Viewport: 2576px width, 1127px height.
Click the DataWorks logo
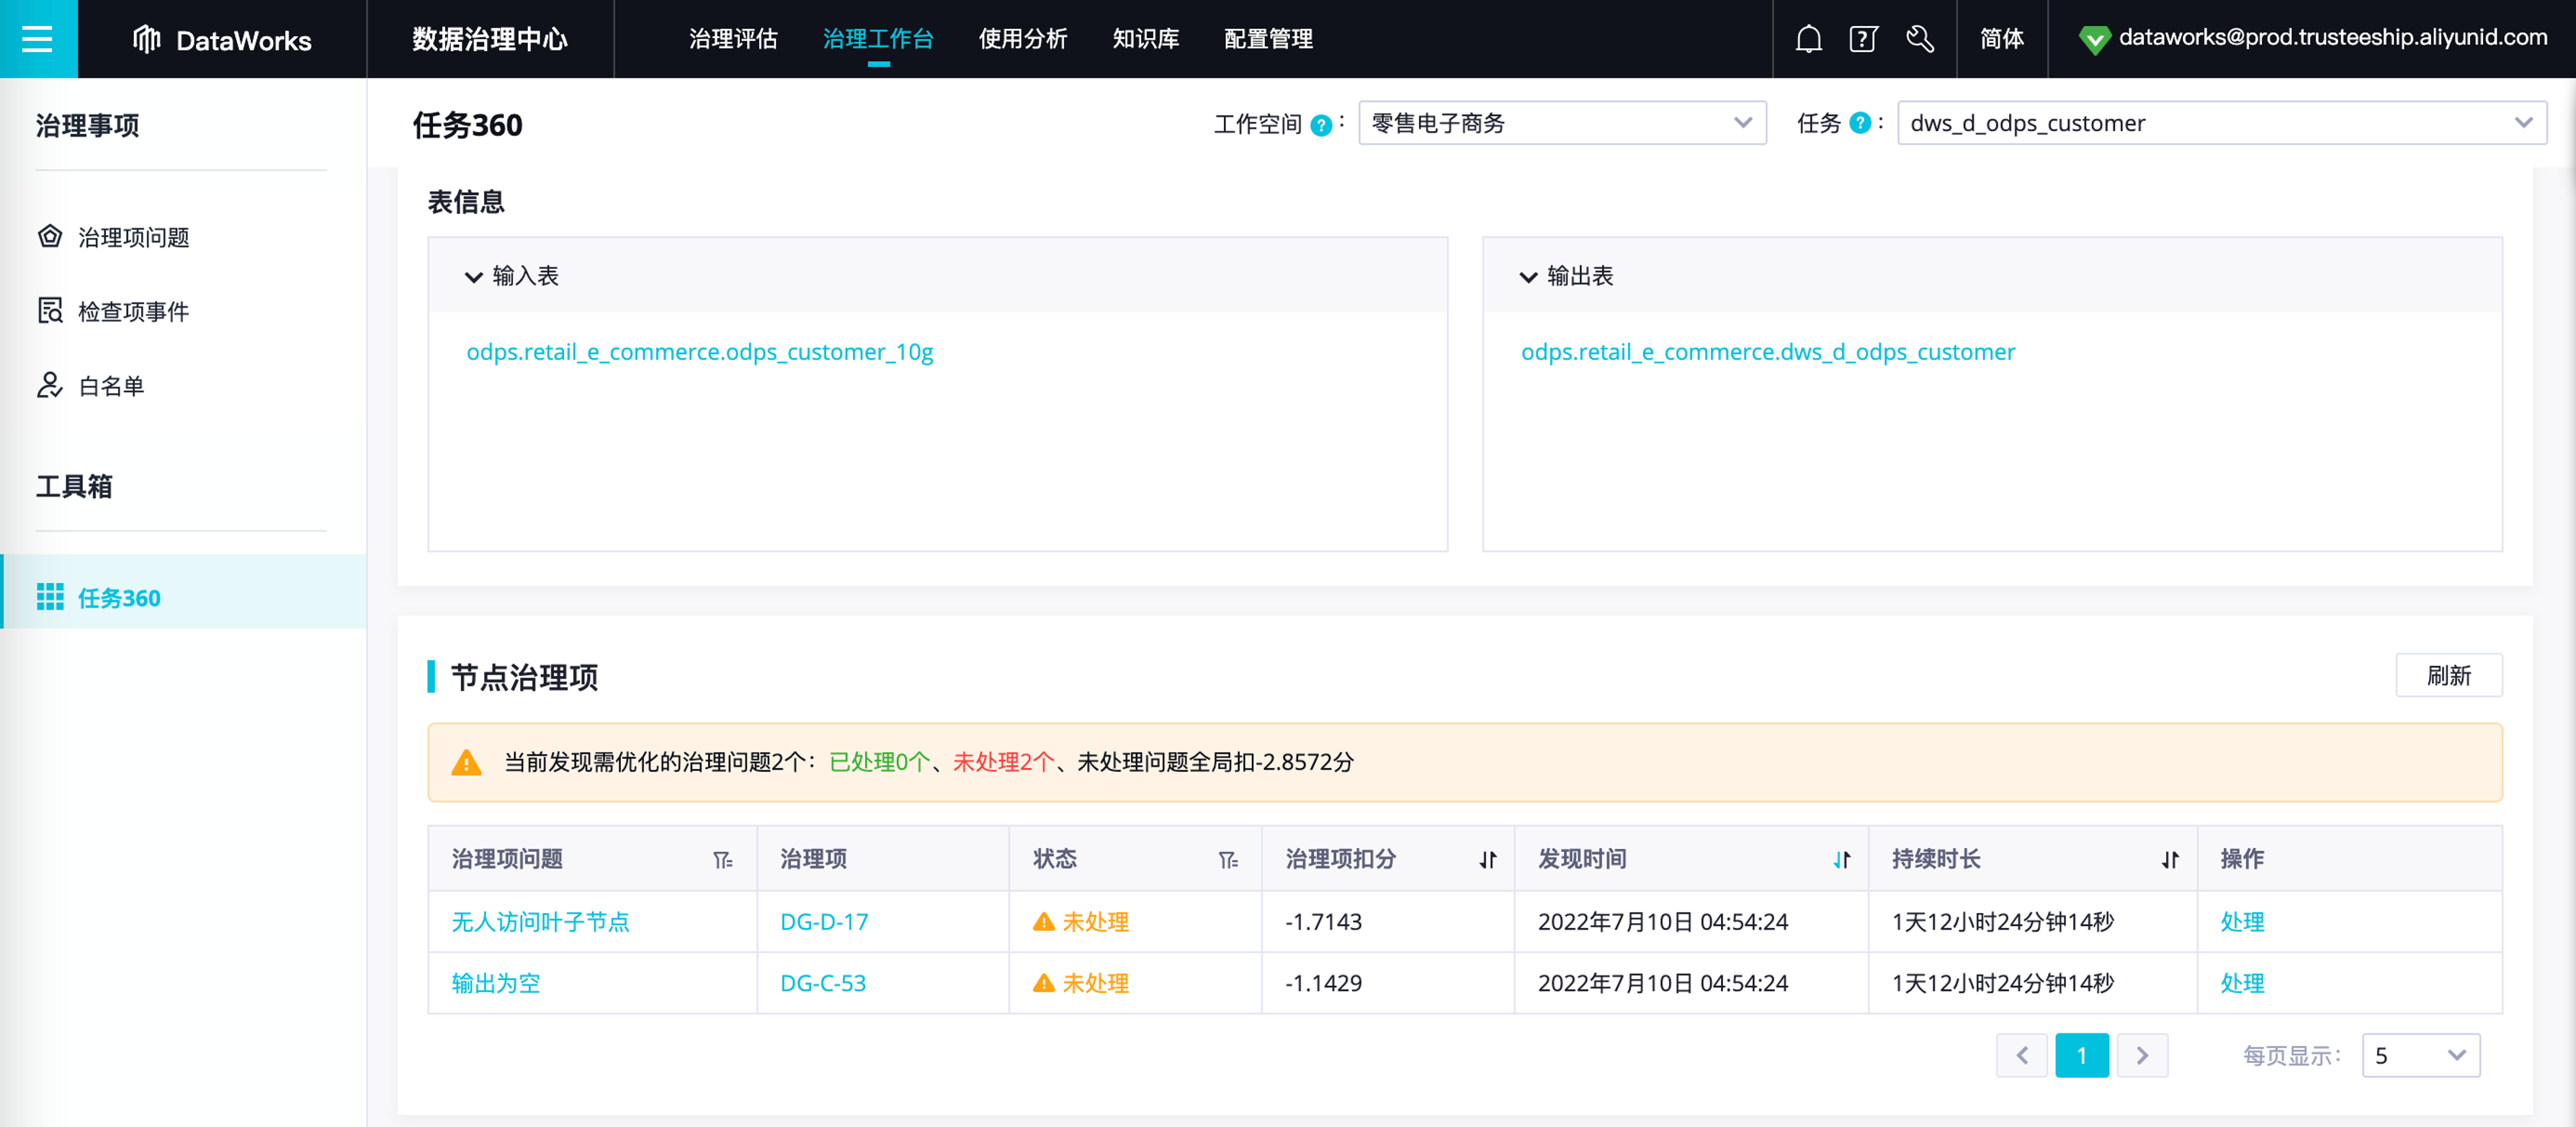tap(221, 40)
